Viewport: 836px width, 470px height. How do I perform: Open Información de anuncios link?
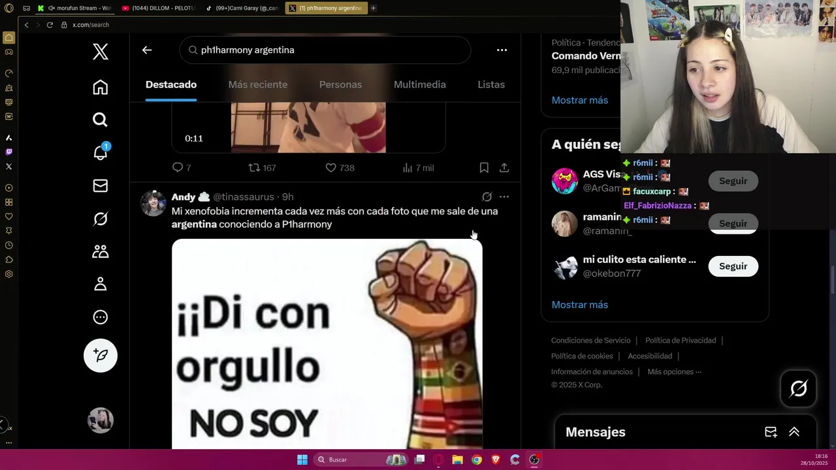tap(592, 371)
